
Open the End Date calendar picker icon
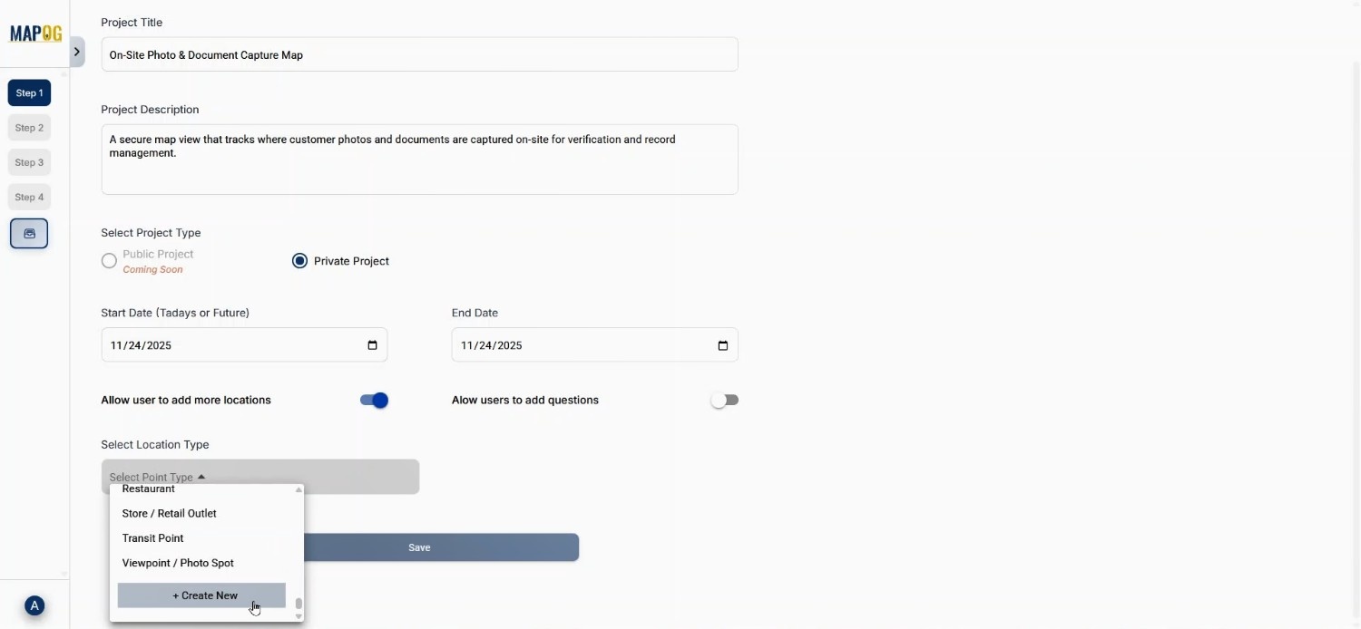[721, 345]
